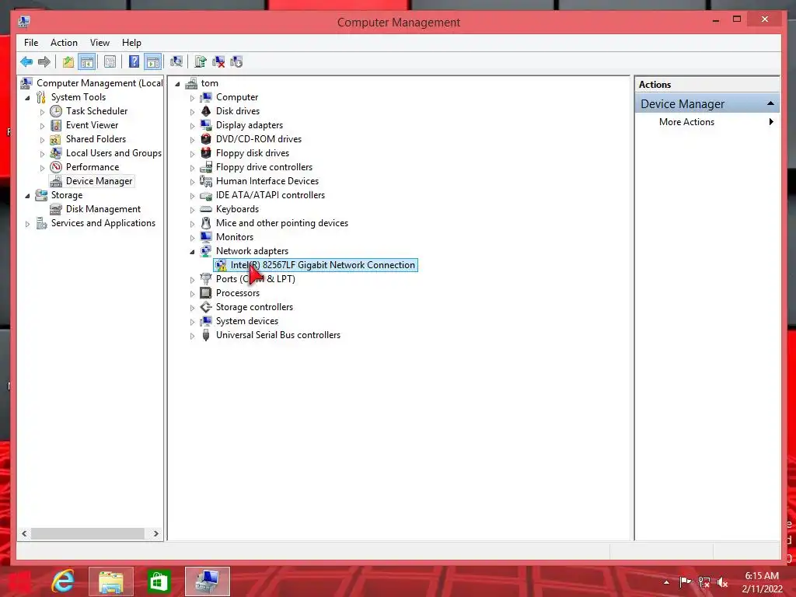Collapse the Storage node
796x597 pixels.
pyautogui.click(x=27, y=195)
